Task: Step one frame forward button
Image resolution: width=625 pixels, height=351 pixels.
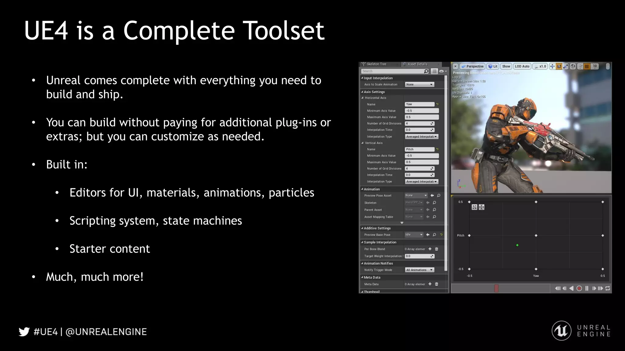Action: [x=594, y=288]
